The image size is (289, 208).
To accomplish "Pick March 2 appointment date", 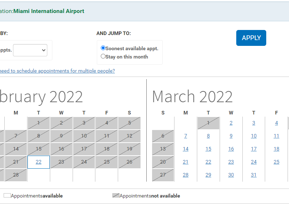I will click(x=231, y=123).
